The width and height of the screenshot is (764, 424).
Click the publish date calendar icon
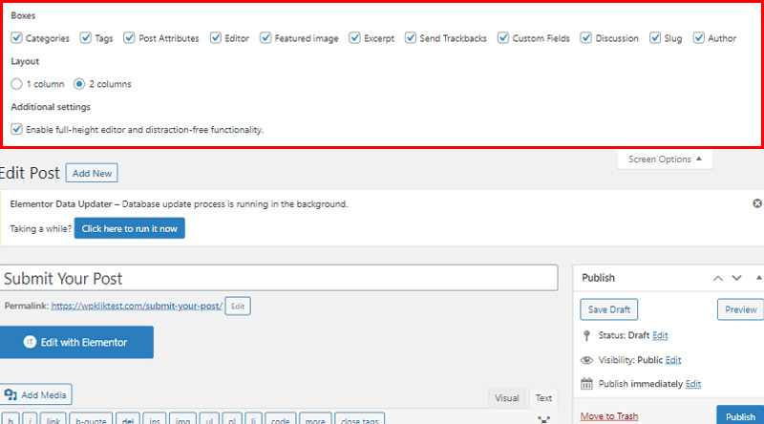tap(586, 384)
